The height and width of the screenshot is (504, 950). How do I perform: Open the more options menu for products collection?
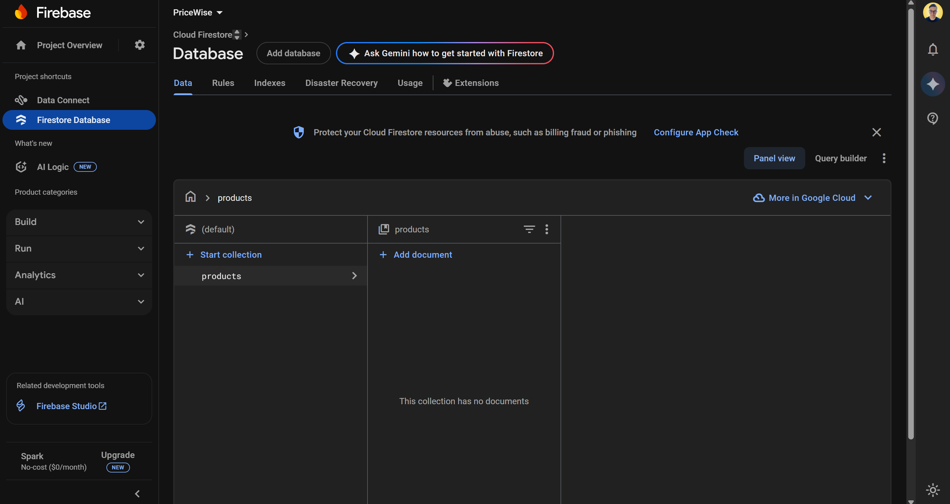pyautogui.click(x=547, y=229)
